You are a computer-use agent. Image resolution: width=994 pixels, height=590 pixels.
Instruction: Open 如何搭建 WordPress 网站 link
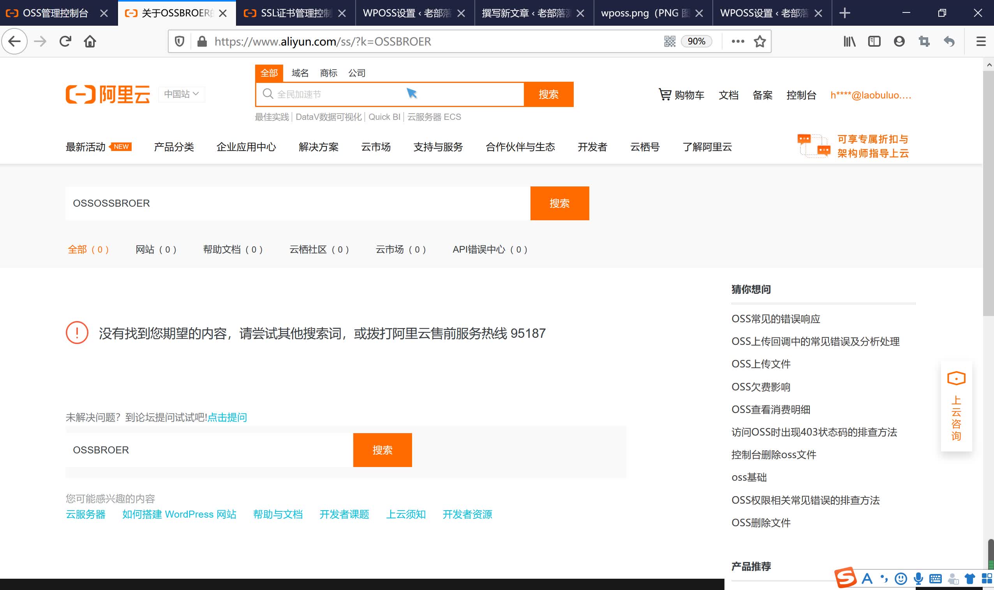[x=179, y=514]
